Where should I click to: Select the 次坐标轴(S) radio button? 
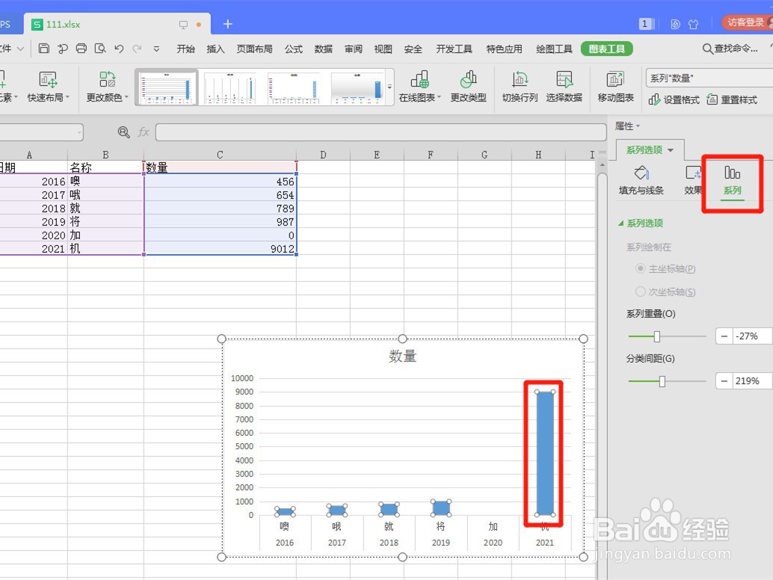[x=641, y=291]
